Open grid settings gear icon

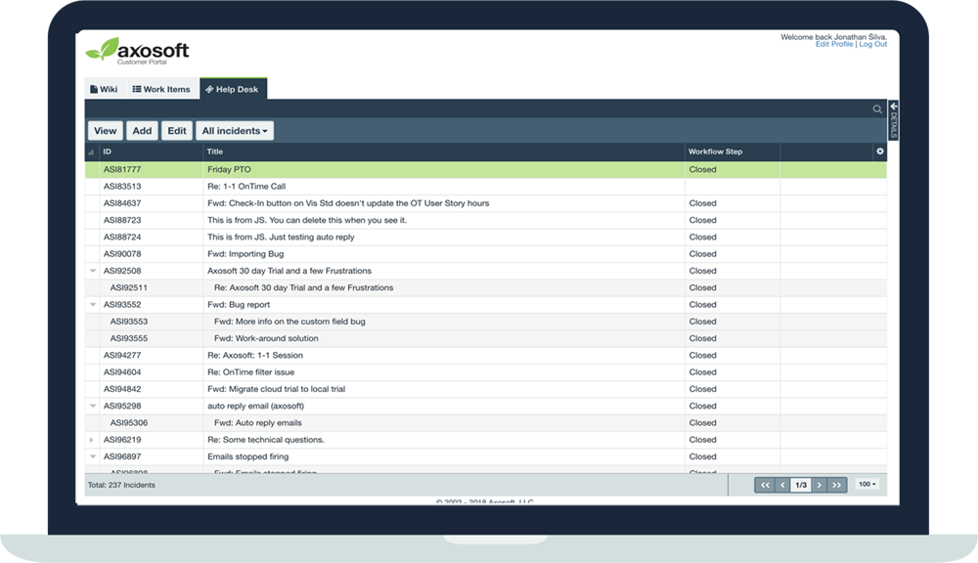click(x=880, y=152)
